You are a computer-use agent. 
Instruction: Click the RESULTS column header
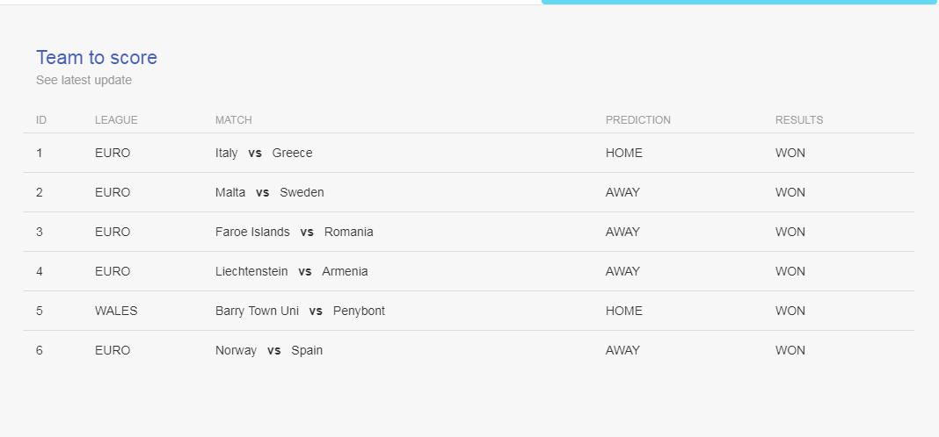[799, 120]
